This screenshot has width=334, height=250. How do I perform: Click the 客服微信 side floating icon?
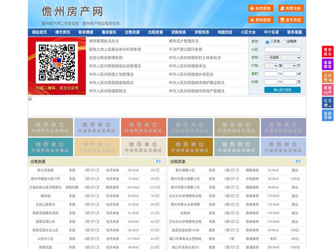point(328,64)
